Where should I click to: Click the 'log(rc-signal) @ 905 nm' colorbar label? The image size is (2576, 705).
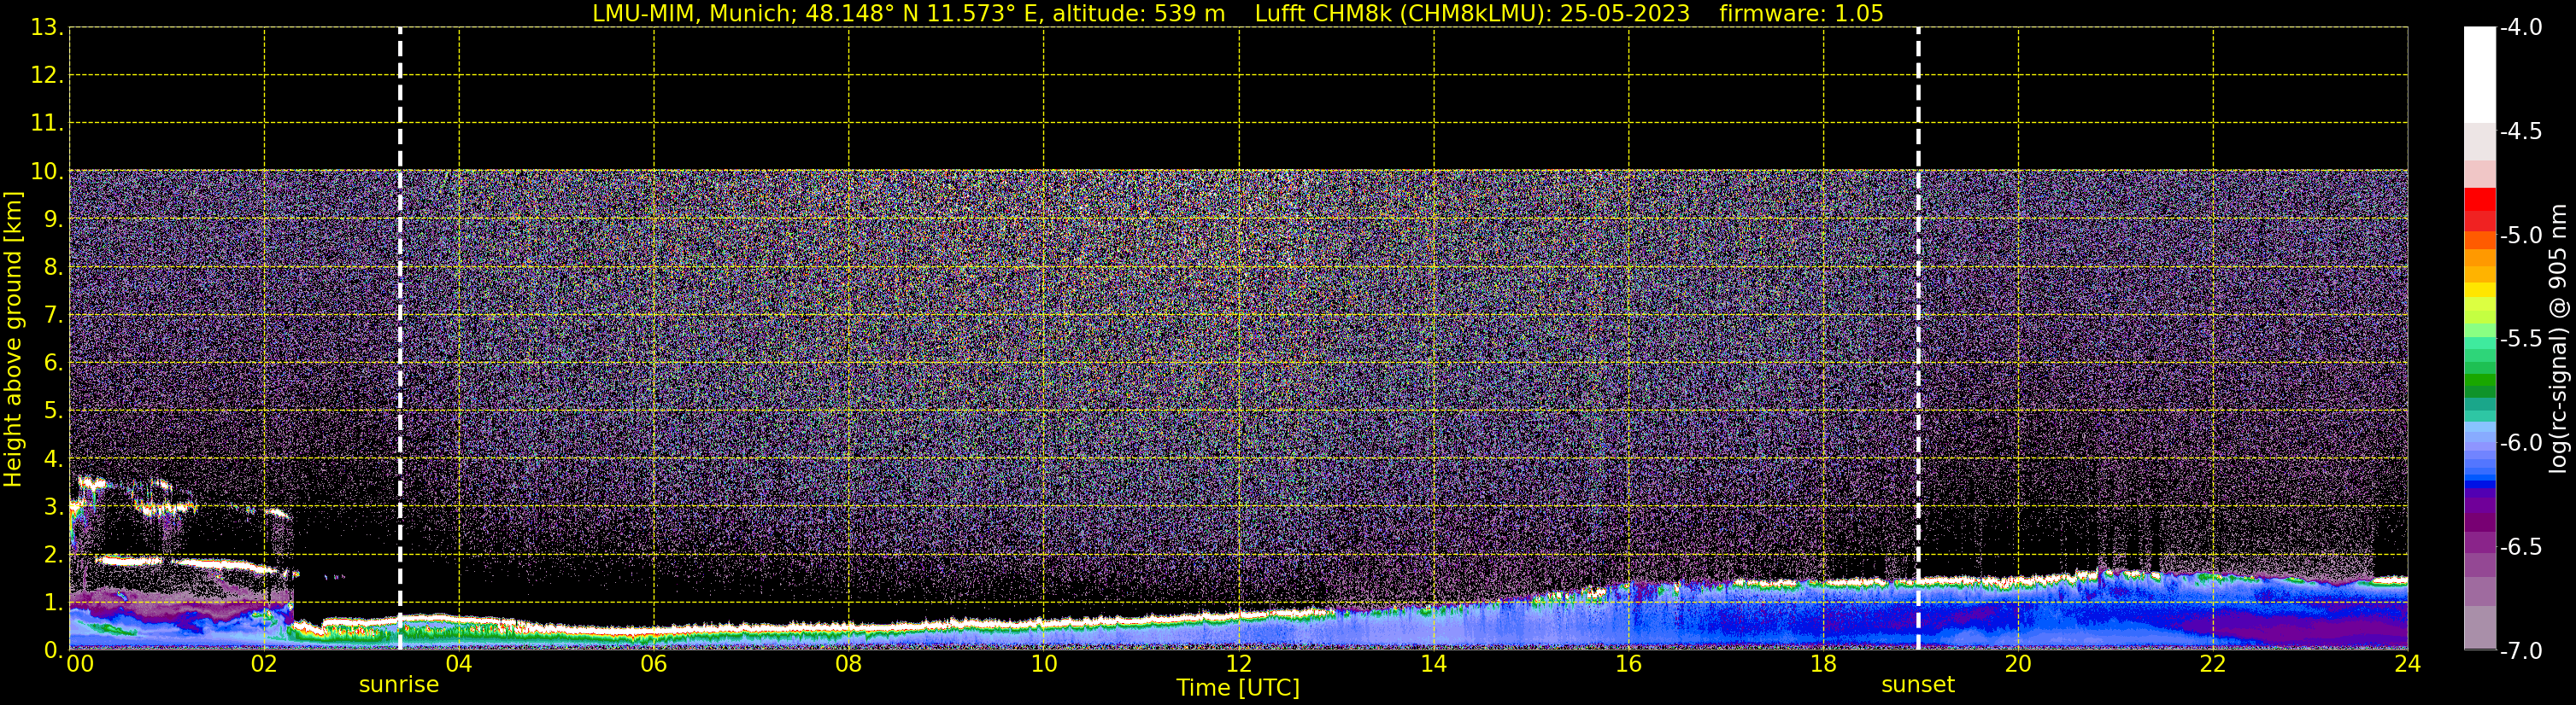2558,339
